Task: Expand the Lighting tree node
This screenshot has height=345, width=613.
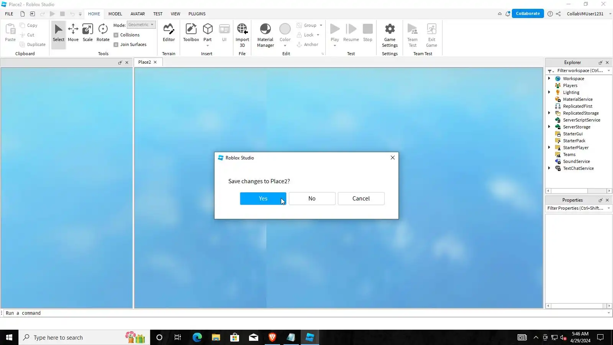Action: click(549, 92)
